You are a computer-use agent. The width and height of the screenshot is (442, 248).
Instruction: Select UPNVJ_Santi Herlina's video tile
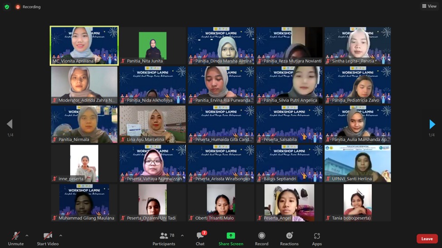(x=358, y=163)
